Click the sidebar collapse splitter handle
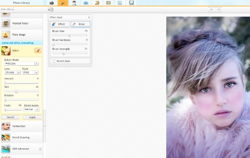 click(x=44, y=126)
